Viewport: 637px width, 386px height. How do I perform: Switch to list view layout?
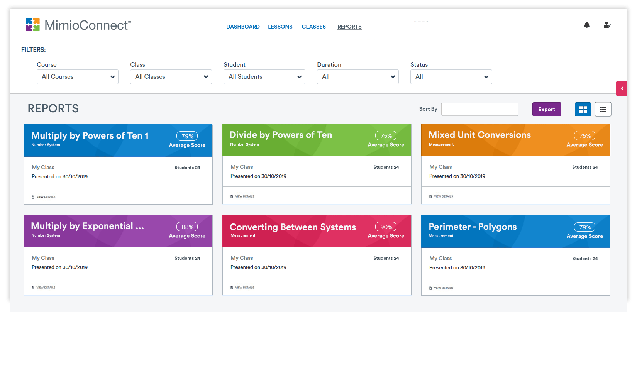point(603,109)
